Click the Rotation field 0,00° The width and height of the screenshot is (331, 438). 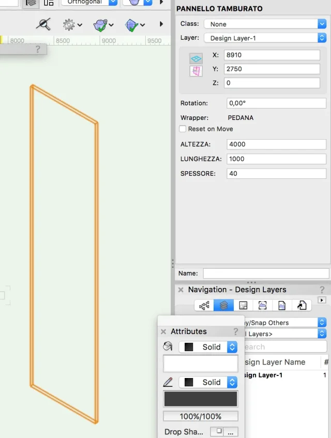tap(276, 103)
